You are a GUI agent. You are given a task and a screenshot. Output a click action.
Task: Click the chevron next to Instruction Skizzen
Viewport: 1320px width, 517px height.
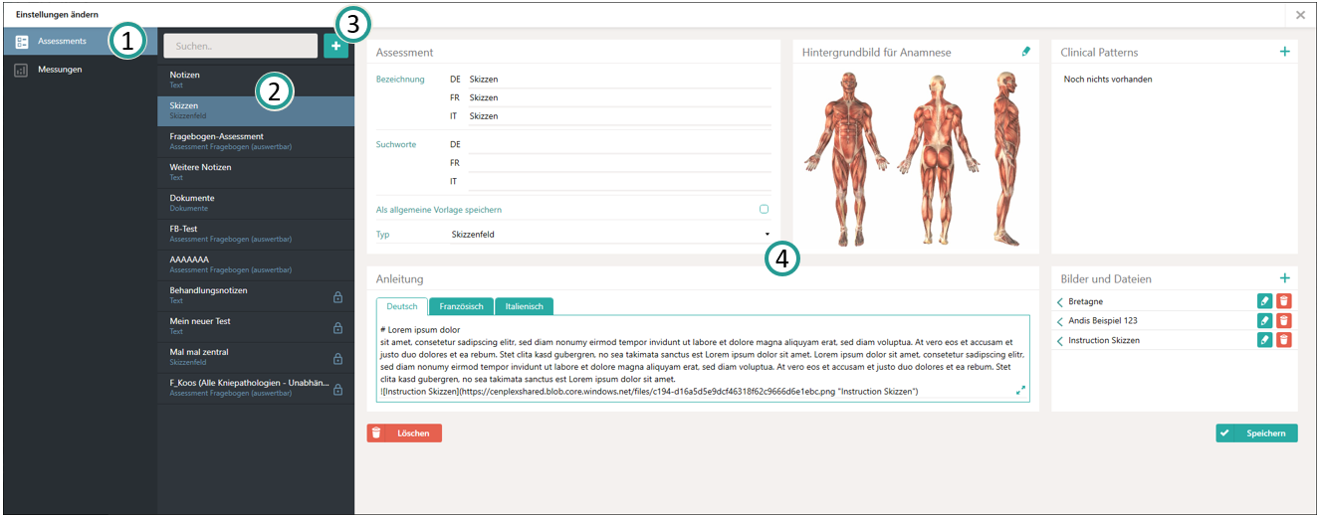(1060, 340)
